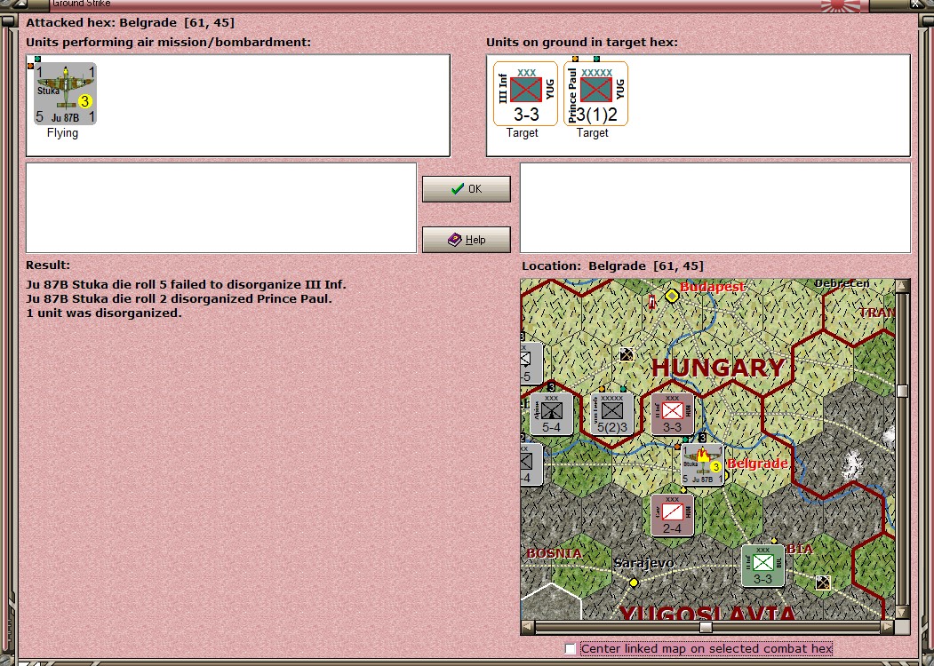Click the HUNGARY label on map
Image resolution: width=934 pixels, height=666 pixels.
click(x=718, y=368)
